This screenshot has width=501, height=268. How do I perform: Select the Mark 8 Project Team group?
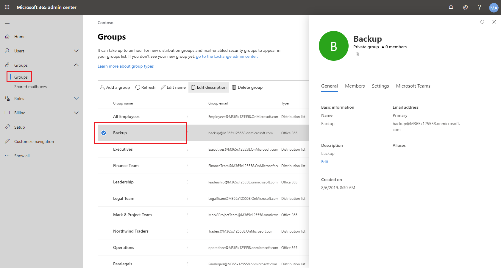[x=132, y=215]
